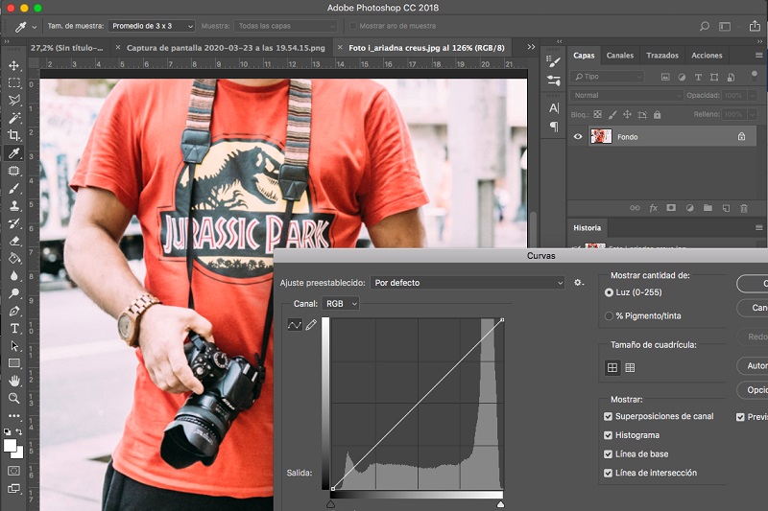Select the Polygonal Lasso tool
This screenshot has width=768, height=511.
(x=14, y=101)
